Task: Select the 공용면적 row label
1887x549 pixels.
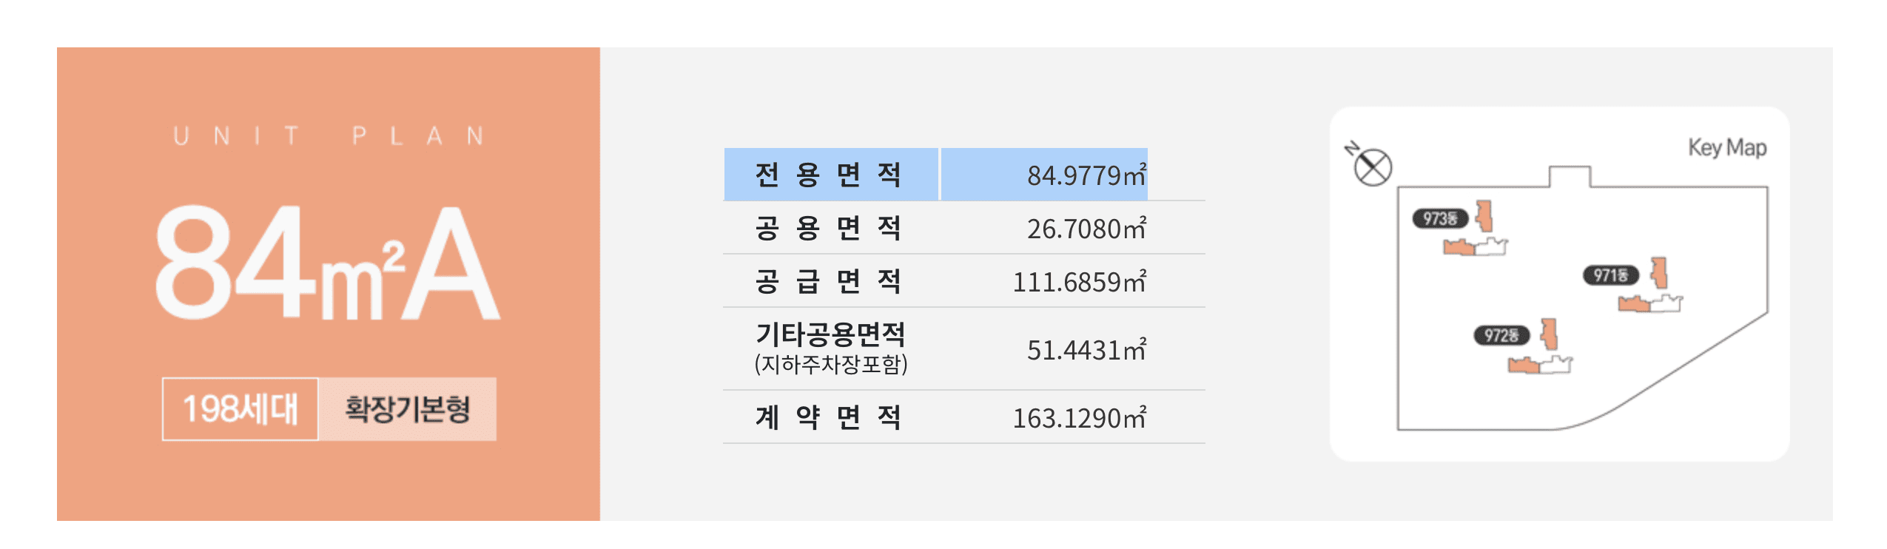Action: tap(829, 228)
